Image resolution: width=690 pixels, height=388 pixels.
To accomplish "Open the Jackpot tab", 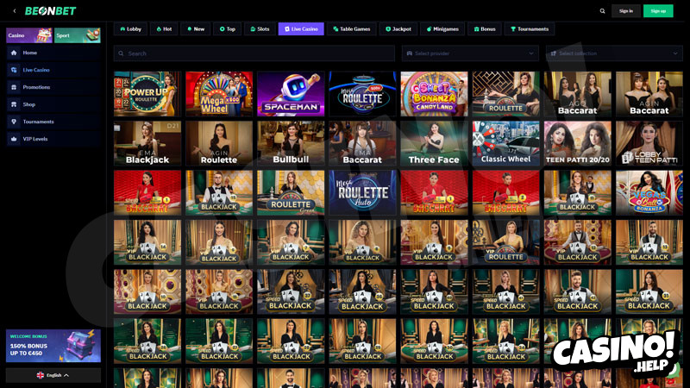I will [398, 29].
